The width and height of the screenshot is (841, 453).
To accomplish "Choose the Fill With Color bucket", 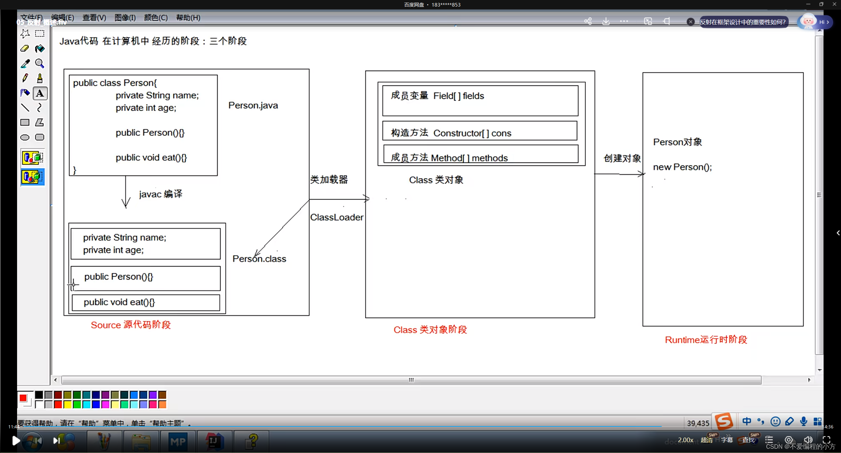I will (40, 49).
